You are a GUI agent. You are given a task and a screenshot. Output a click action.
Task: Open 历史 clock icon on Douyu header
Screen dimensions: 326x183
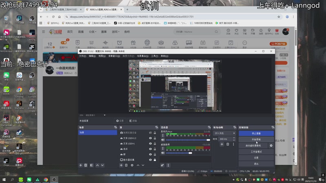[228, 32]
